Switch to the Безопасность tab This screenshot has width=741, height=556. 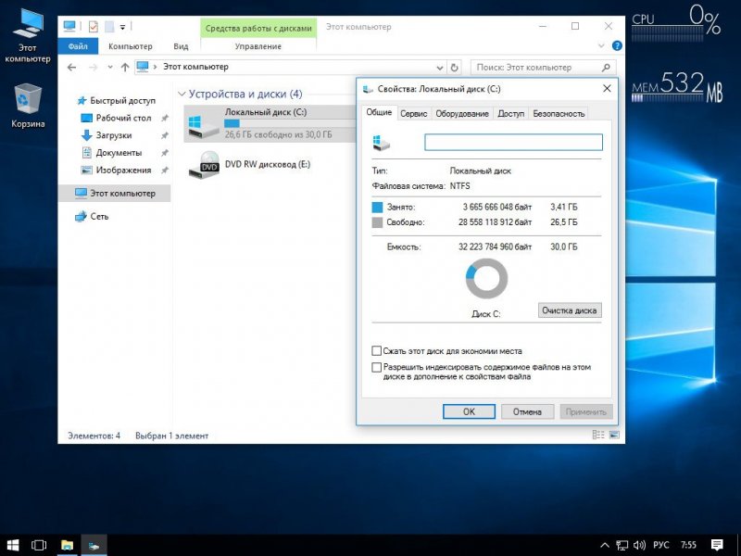coord(559,113)
